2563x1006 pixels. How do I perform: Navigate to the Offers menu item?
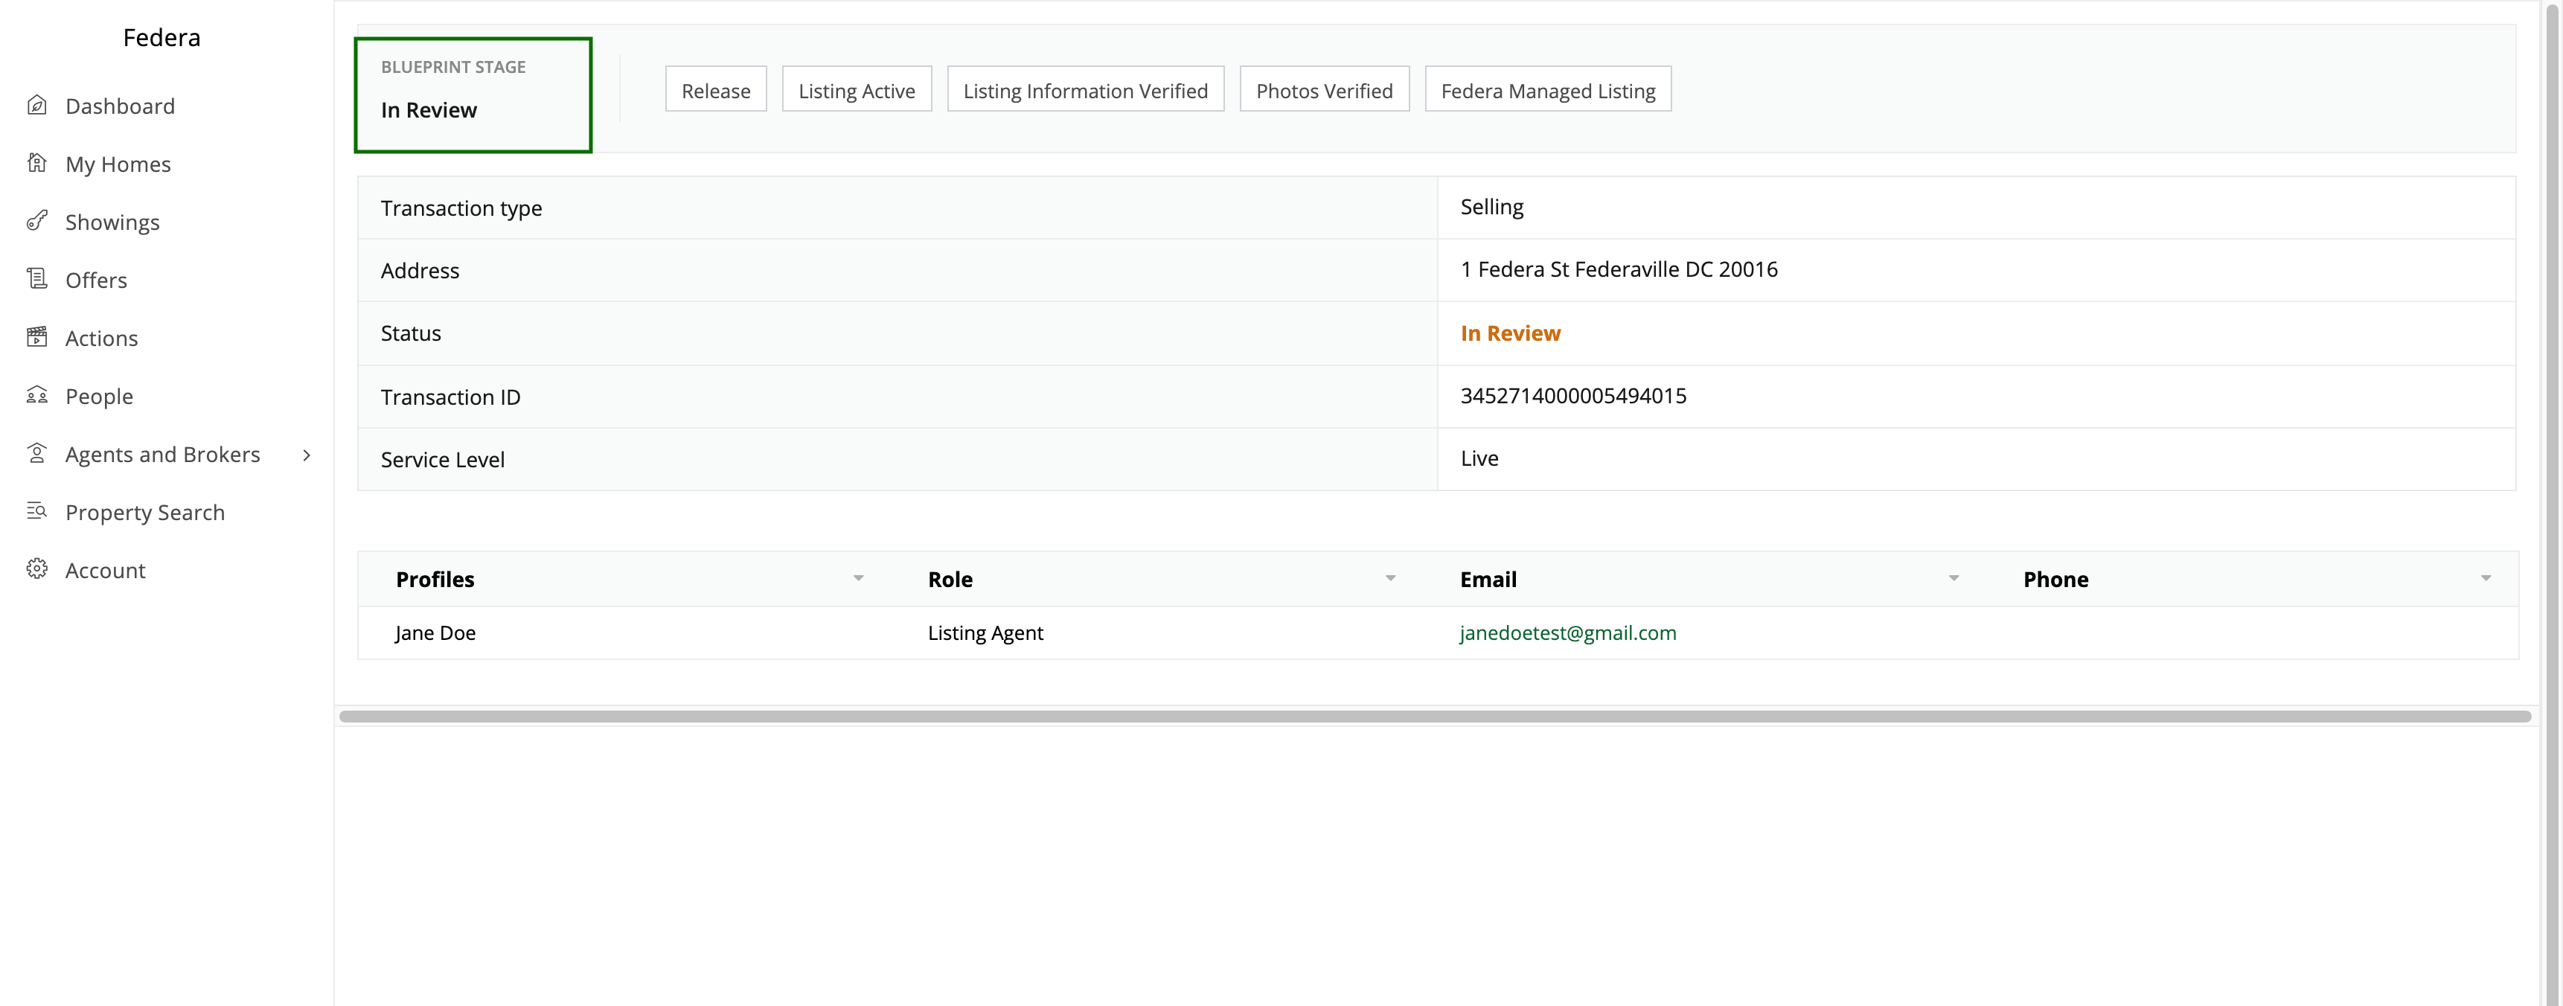(95, 280)
